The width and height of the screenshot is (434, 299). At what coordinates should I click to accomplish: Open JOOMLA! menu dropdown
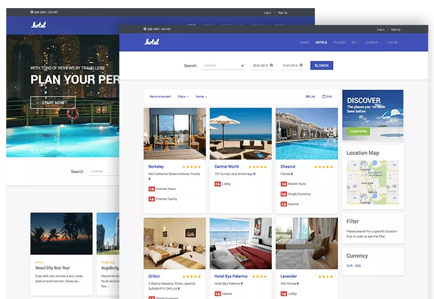point(373,42)
